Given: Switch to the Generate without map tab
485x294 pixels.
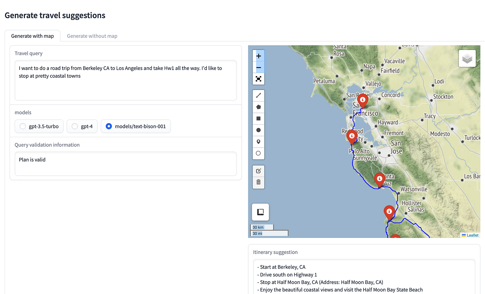Looking at the screenshot, I should [x=92, y=36].
